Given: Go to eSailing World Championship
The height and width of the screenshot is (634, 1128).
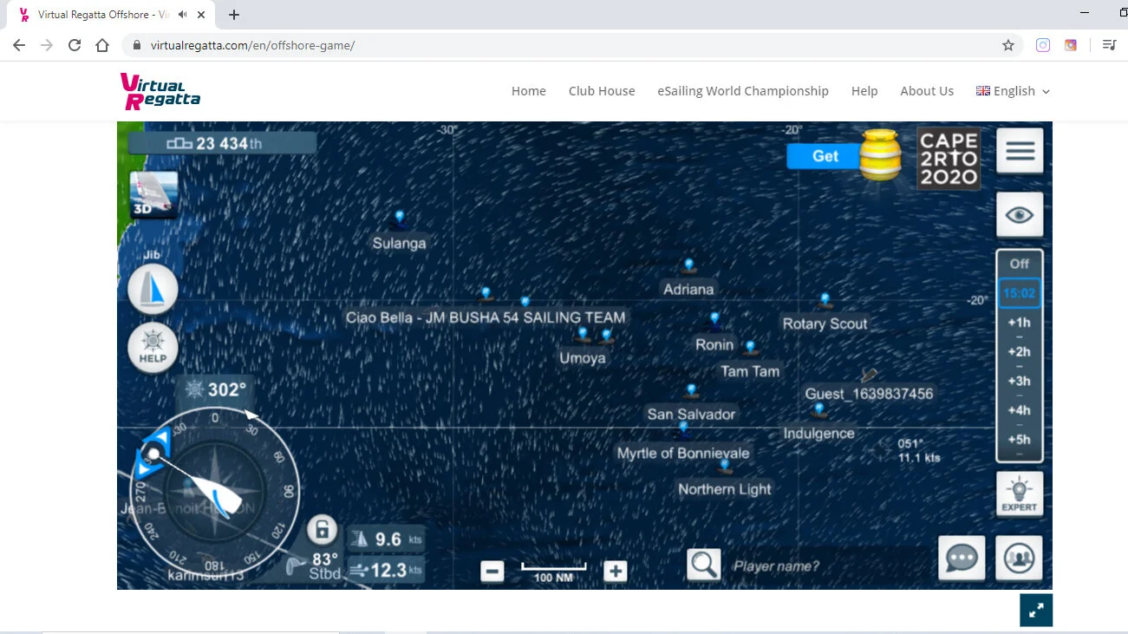Looking at the screenshot, I should [743, 91].
